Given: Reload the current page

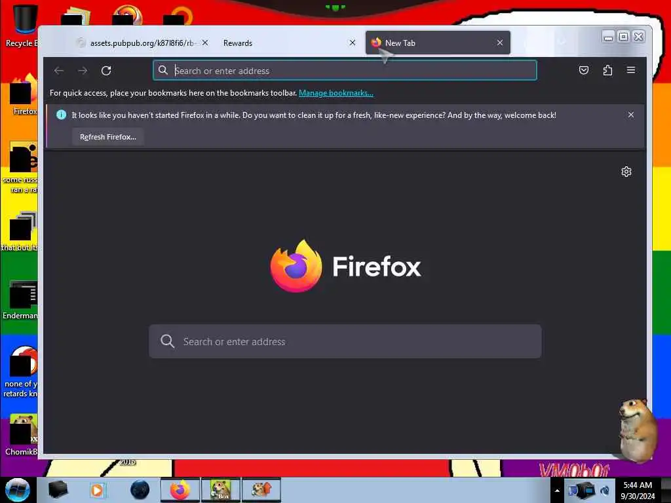Looking at the screenshot, I should click(x=106, y=71).
